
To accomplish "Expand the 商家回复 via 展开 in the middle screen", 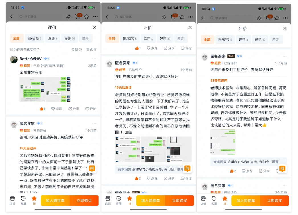I will pyautogui.click(x=180, y=169).
